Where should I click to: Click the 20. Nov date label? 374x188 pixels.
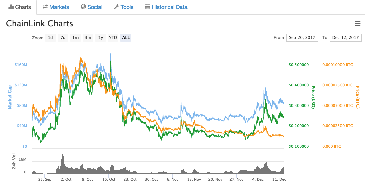[x=215, y=179]
